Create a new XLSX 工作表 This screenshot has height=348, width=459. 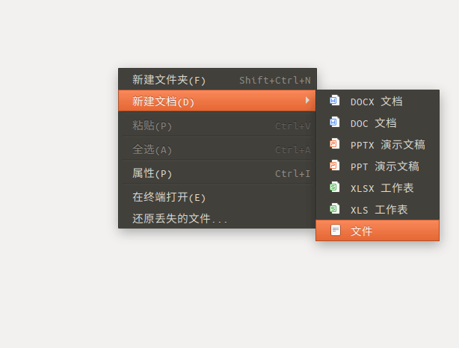pos(378,187)
